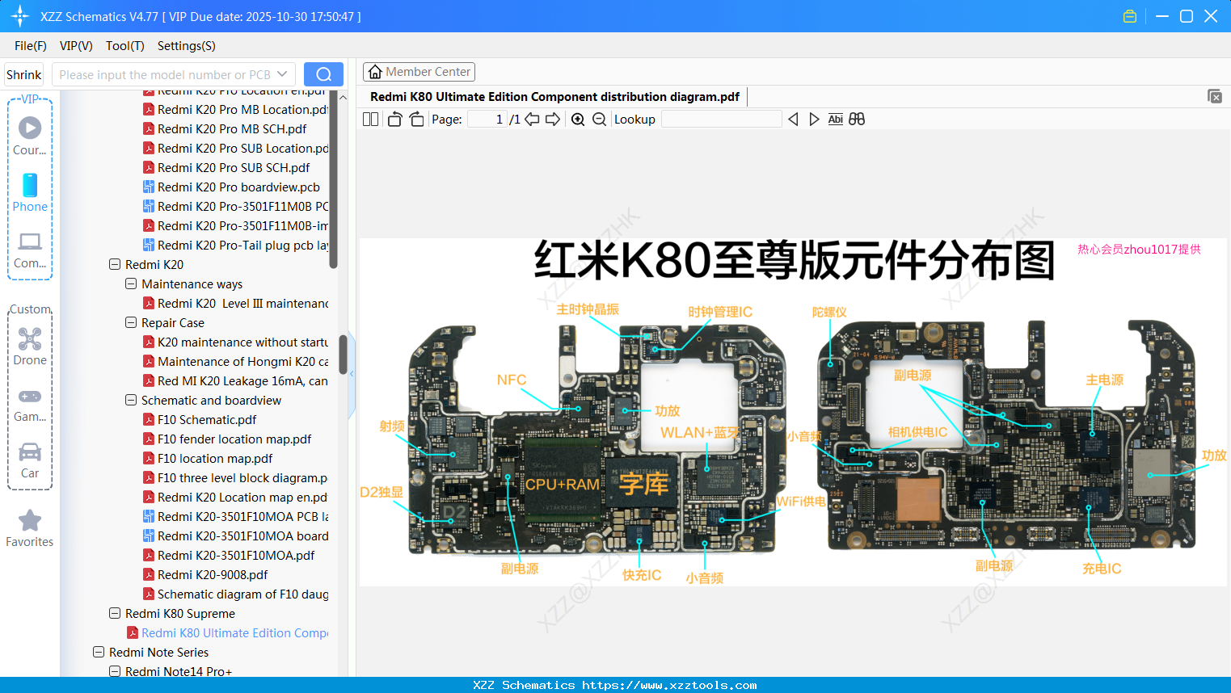
Task: Open the Tool menu
Action: [x=124, y=46]
